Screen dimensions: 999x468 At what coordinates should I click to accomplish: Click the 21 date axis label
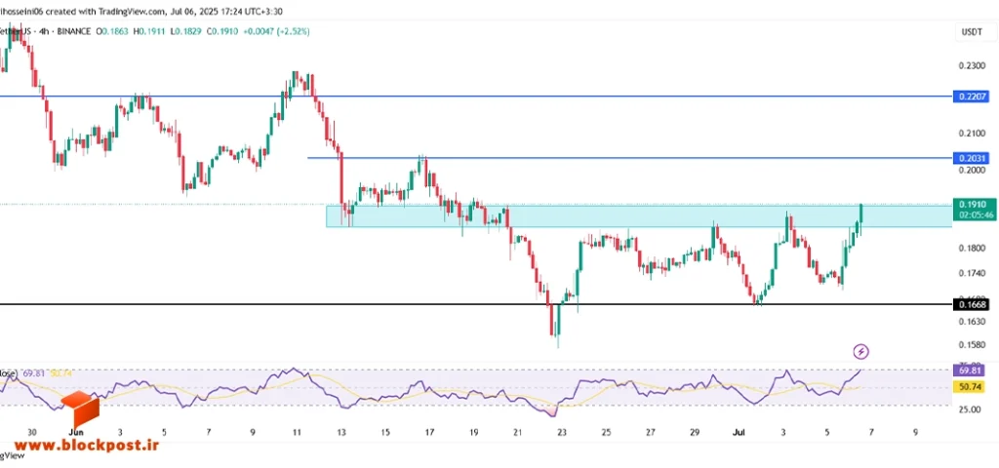tap(517, 432)
